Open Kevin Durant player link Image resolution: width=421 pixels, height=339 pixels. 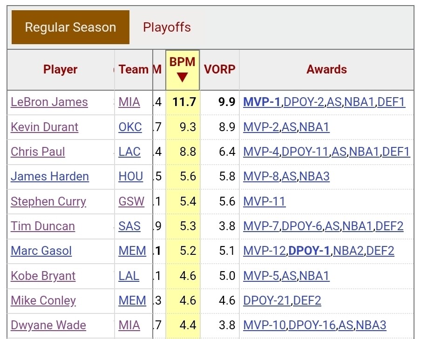(45, 127)
